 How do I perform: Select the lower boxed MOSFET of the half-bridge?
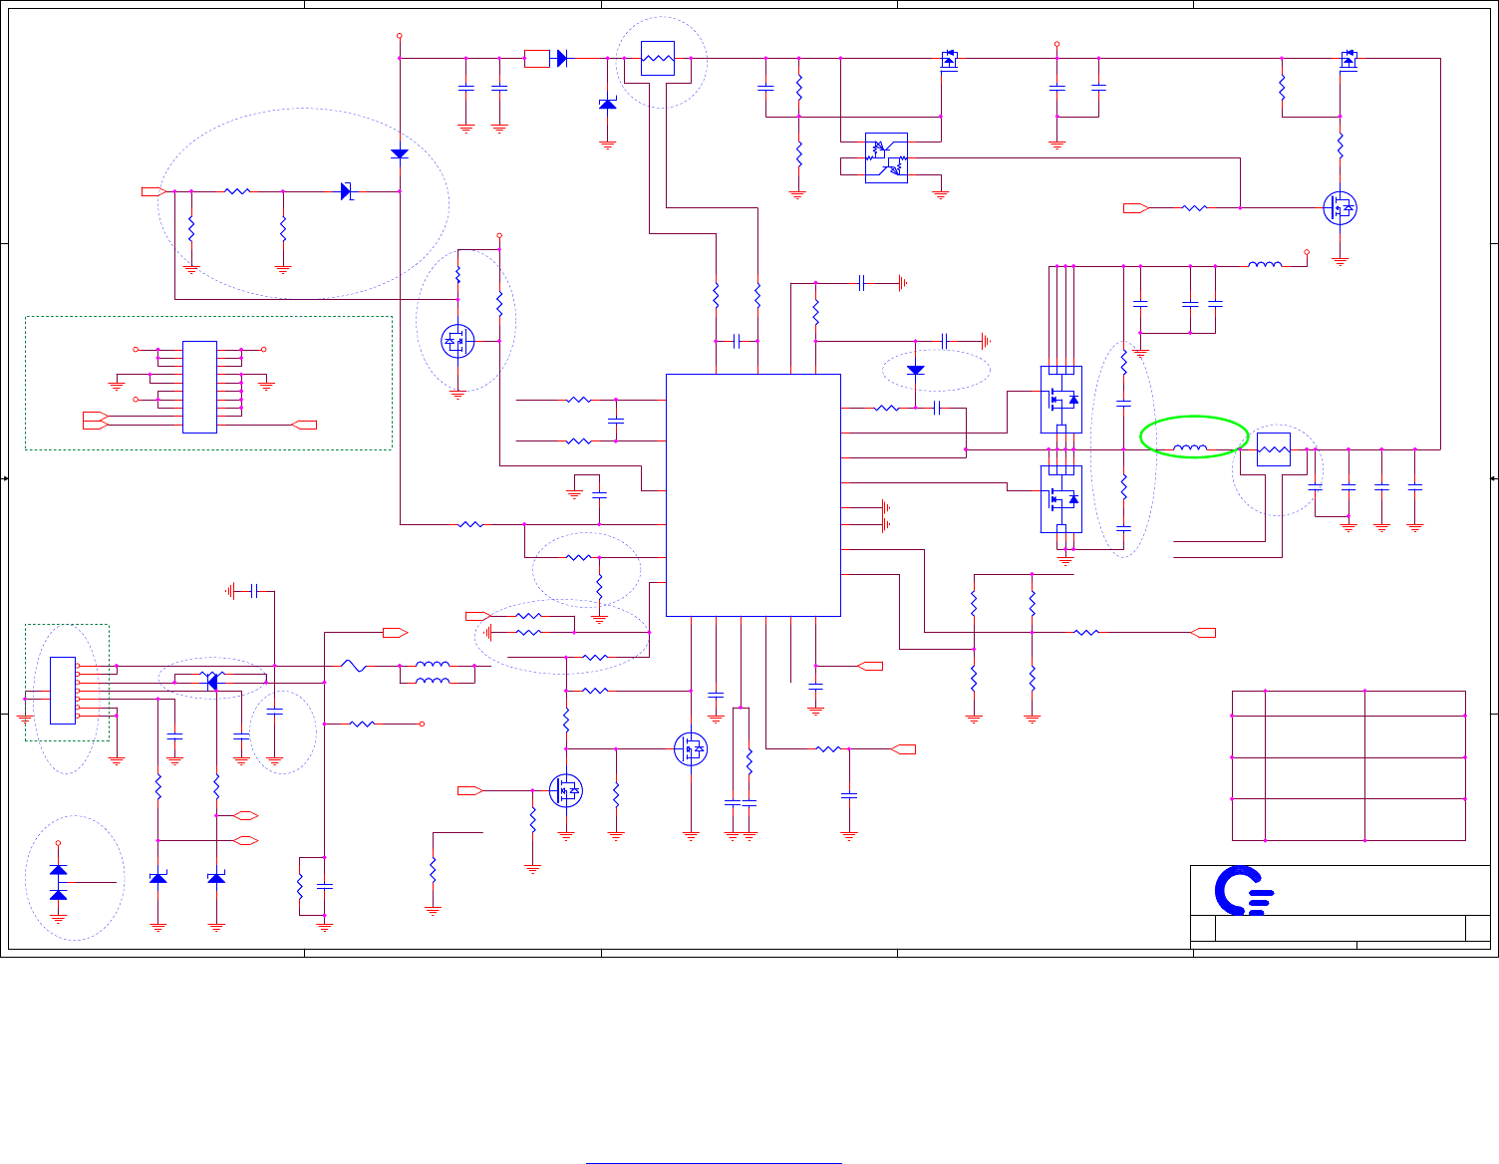click(1061, 499)
